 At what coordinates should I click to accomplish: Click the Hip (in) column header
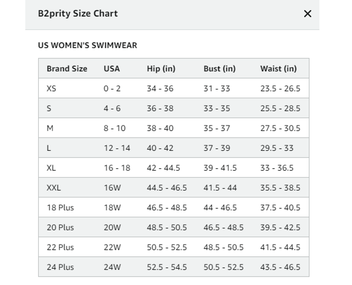point(161,69)
